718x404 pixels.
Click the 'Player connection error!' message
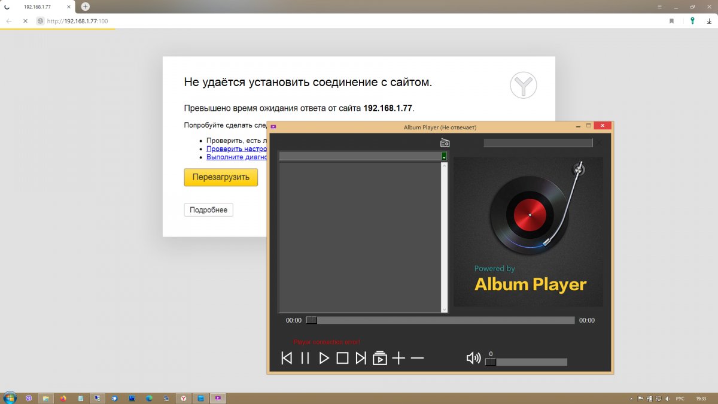click(x=327, y=342)
